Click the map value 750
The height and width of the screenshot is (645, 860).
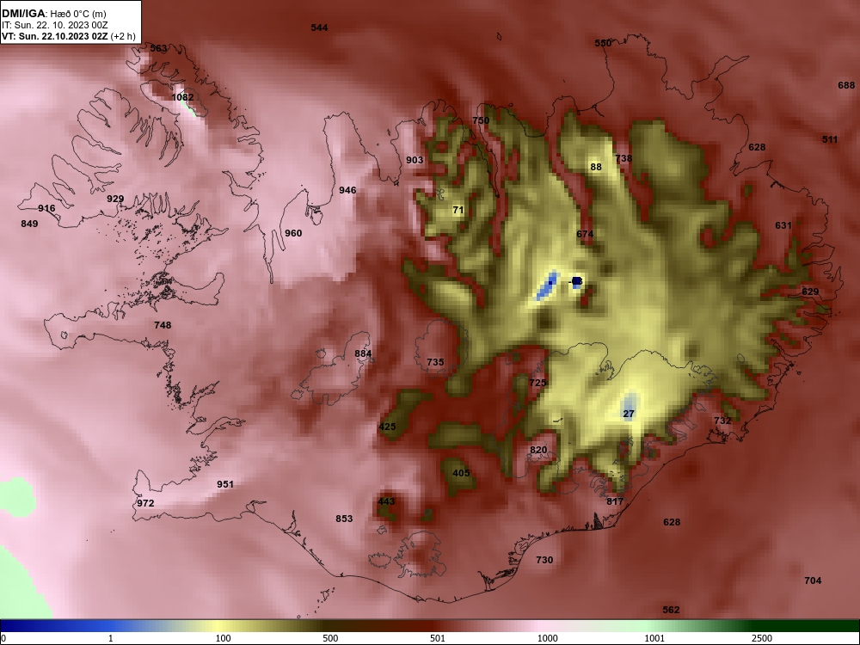481,120
